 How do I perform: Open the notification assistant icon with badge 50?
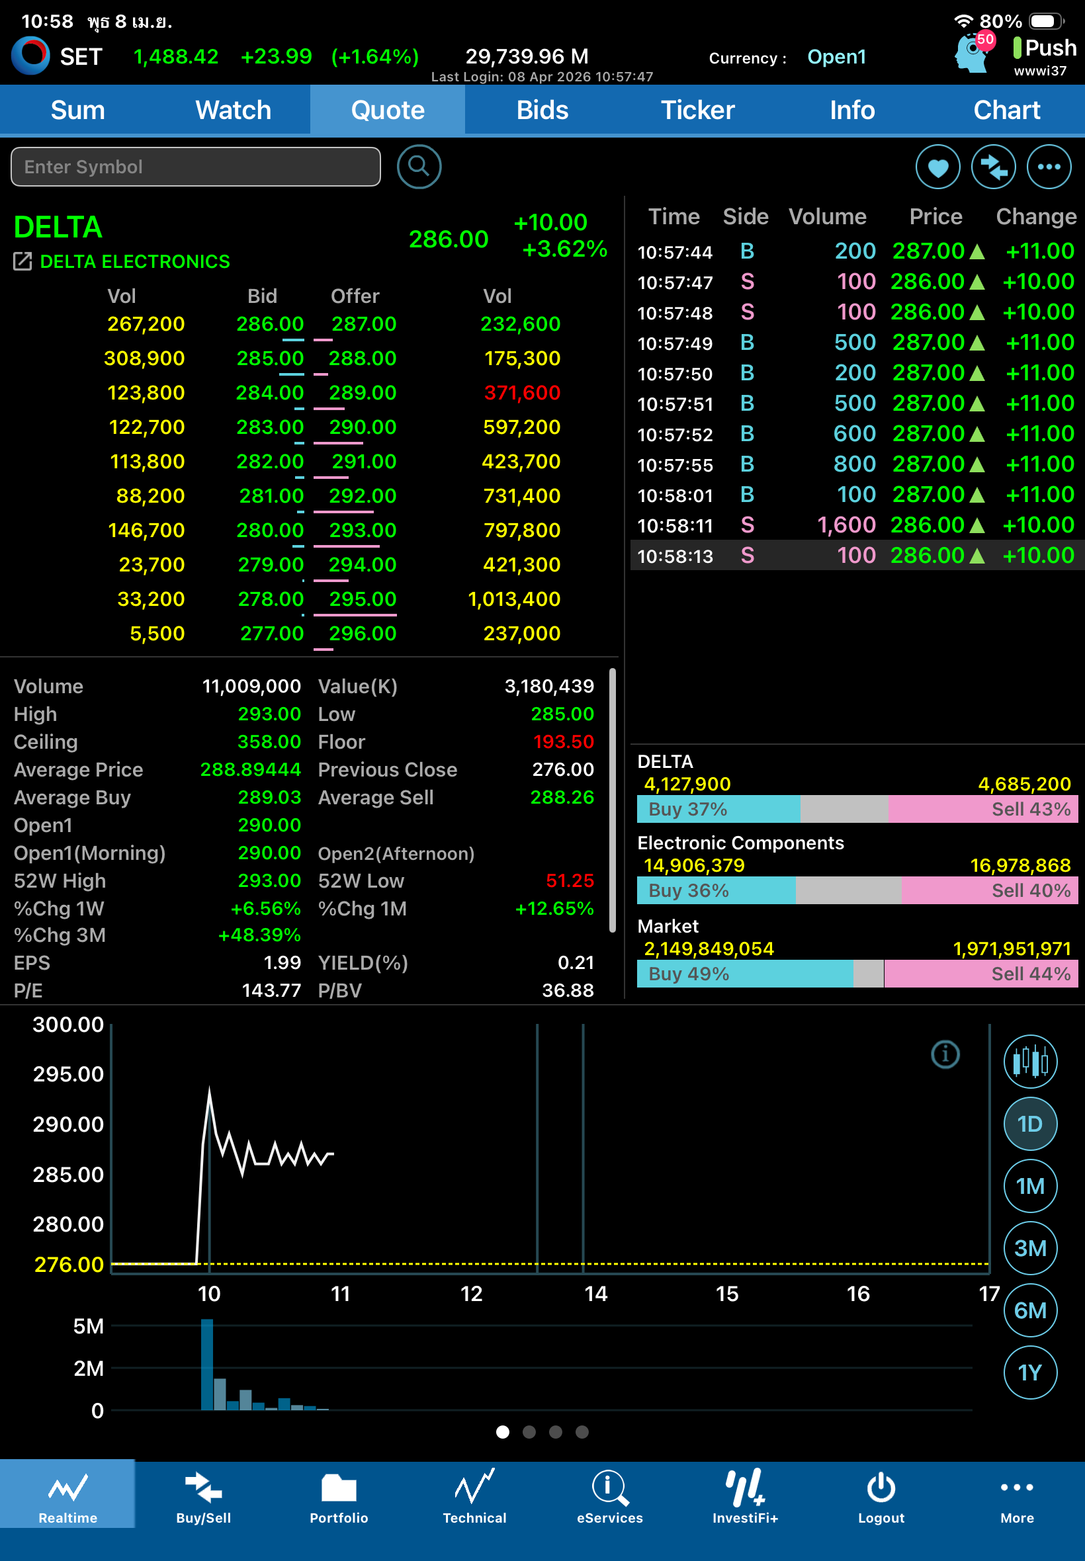pyautogui.click(x=975, y=52)
